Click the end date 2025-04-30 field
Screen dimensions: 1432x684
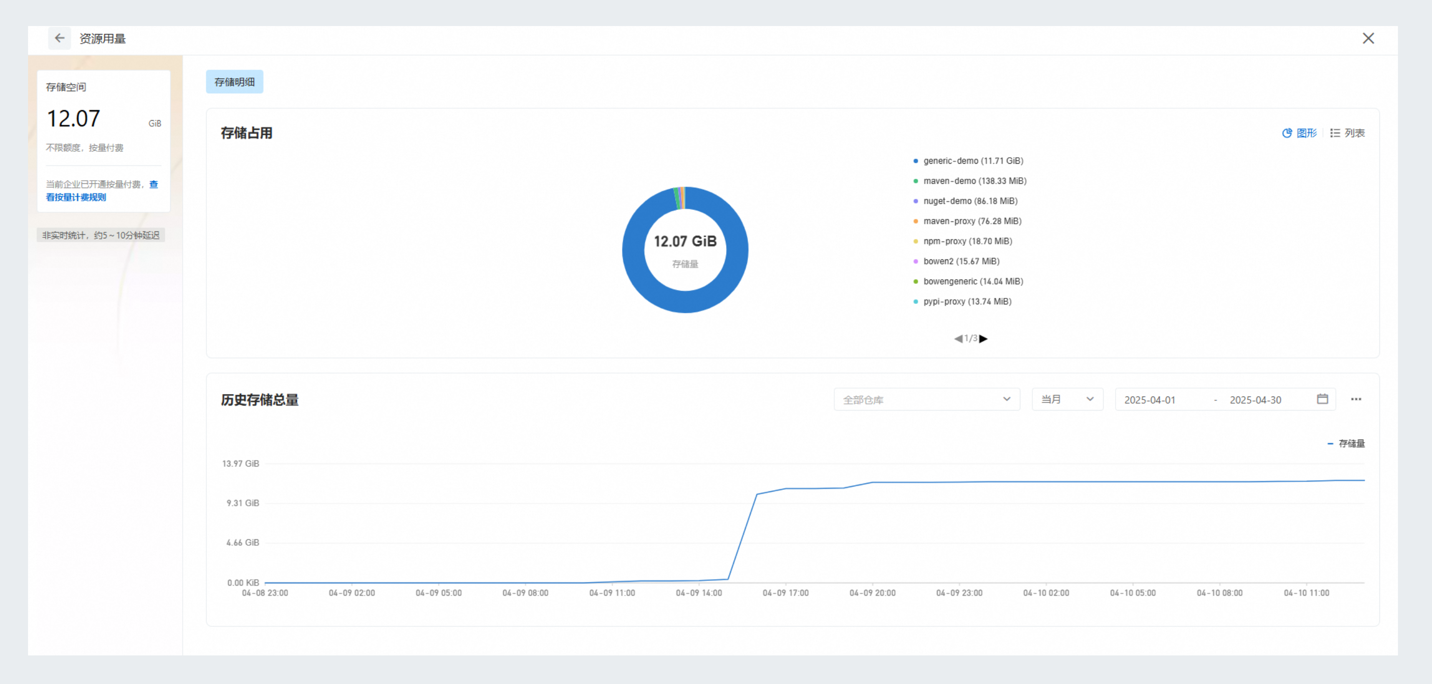tap(1255, 400)
